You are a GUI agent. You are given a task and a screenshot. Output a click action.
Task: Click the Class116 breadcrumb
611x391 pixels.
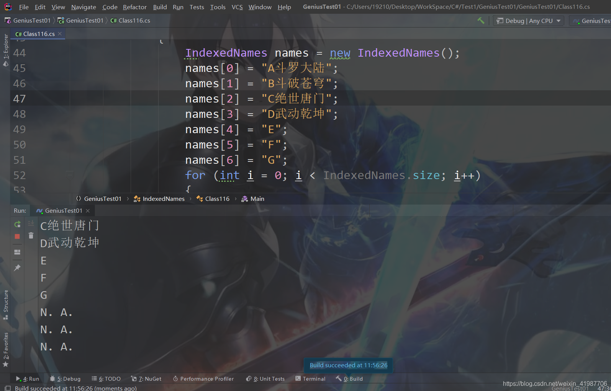(x=213, y=199)
